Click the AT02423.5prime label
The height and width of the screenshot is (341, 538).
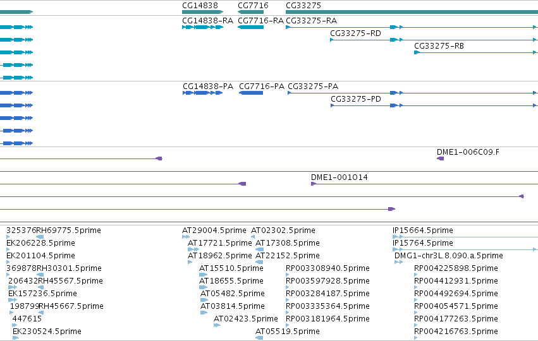pos(246,319)
